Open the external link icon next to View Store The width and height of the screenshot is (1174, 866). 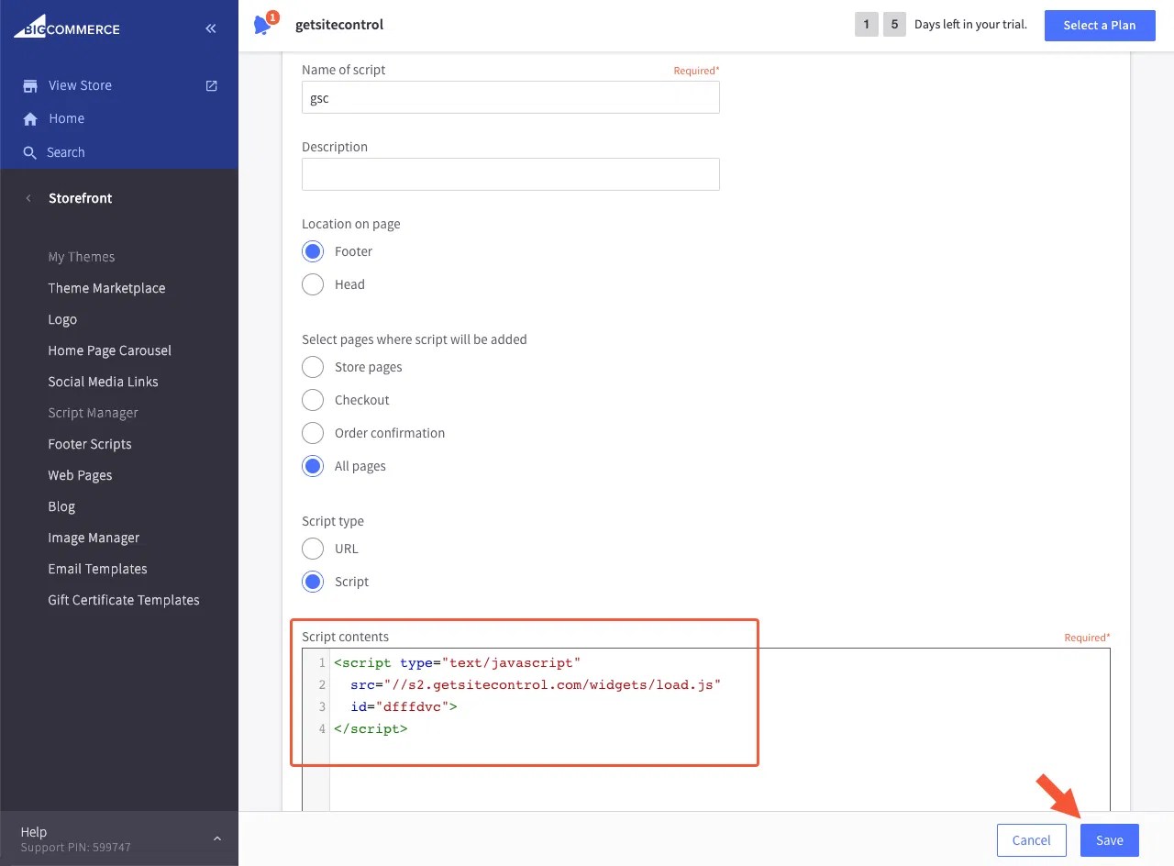[x=210, y=84]
